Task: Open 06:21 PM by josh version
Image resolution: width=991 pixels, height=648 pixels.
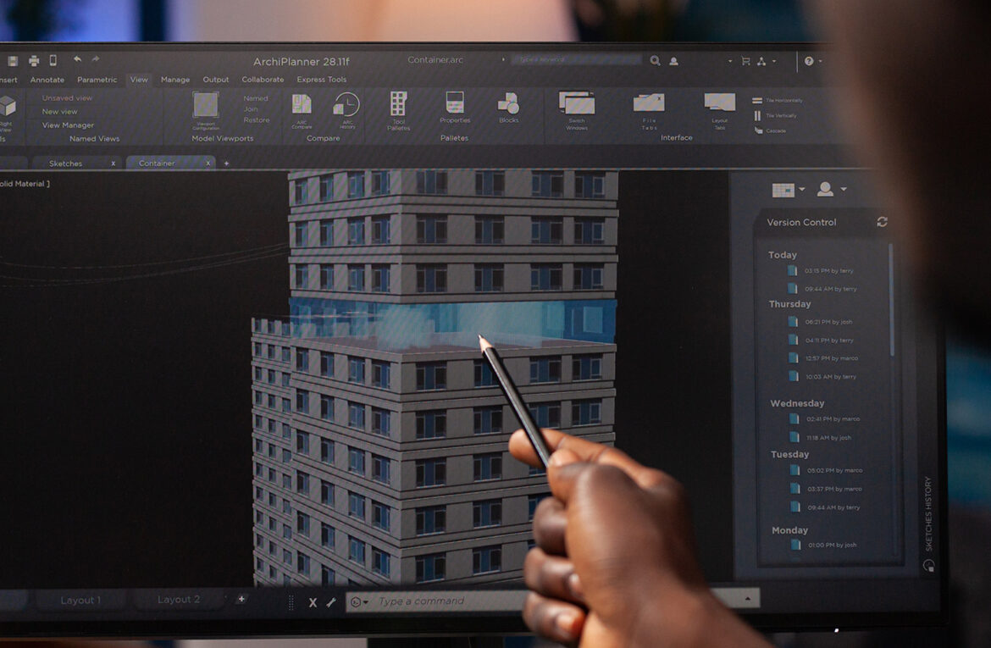Action: coord(822,322)
